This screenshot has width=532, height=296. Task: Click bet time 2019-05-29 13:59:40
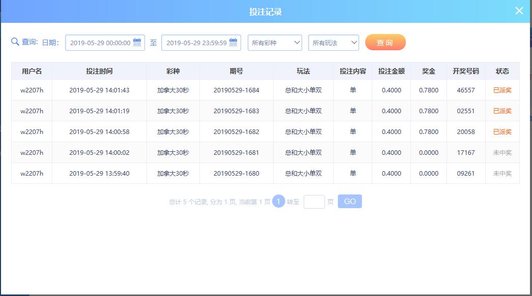(99, 174)
